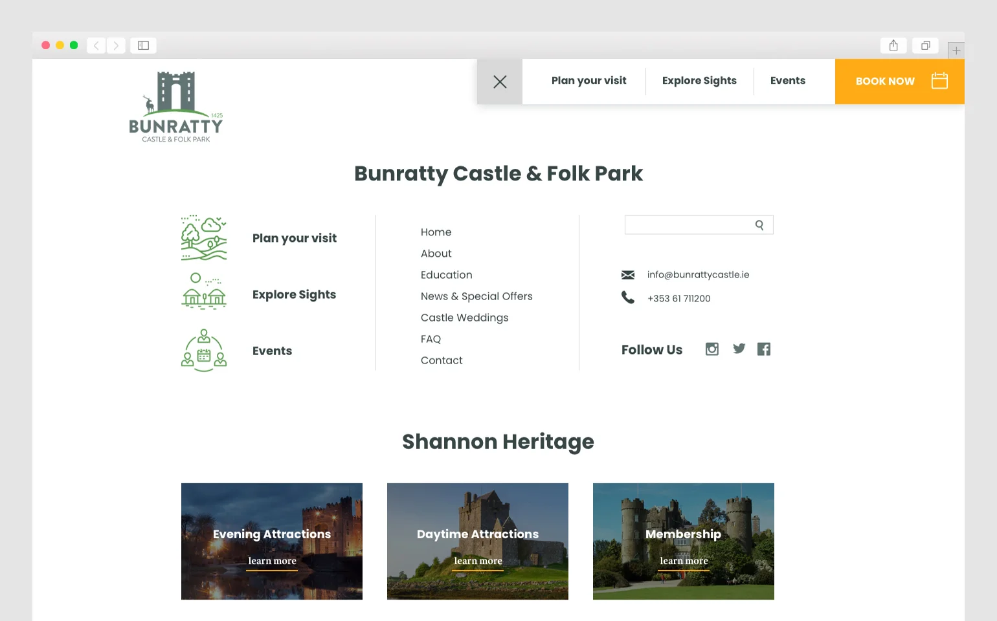
Task: Click the calendar icon in Book Now
Action: tap(939, 81)
